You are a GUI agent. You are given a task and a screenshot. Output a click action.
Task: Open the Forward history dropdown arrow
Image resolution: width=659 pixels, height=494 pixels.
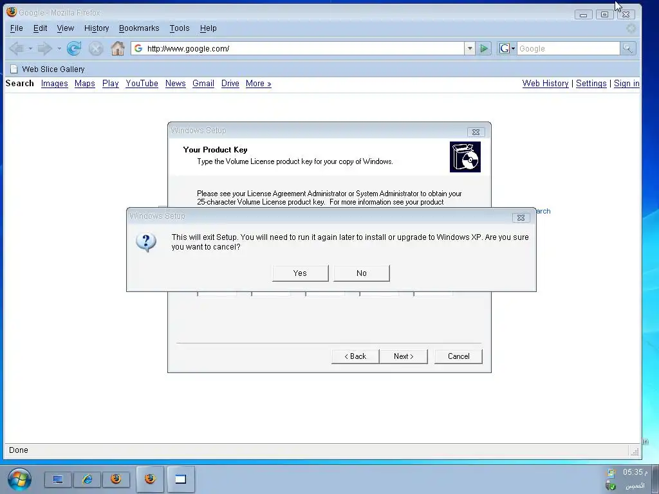59,49
